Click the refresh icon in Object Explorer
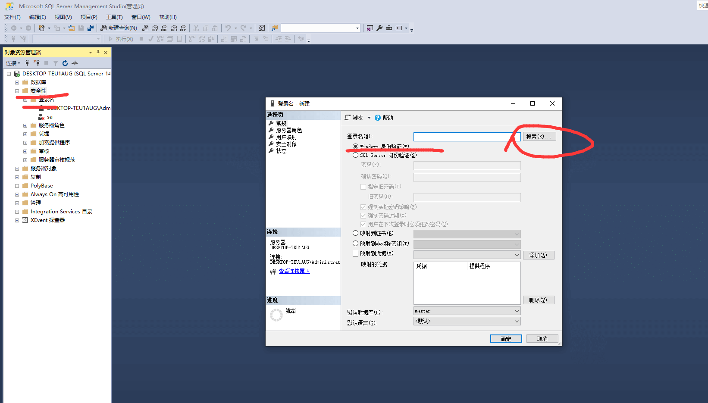This screenshot has width=708, height=403. click(x=65, y=63)
